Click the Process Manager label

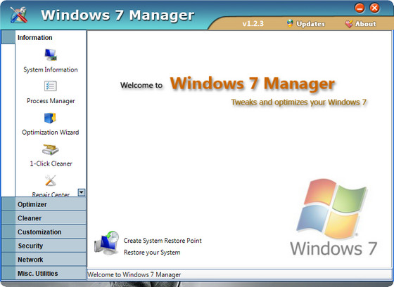(51, 101)
